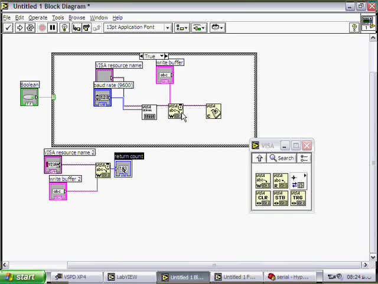Open the Operate menu
The height and width of the screenshot is (284, 378).
[38, 18]
